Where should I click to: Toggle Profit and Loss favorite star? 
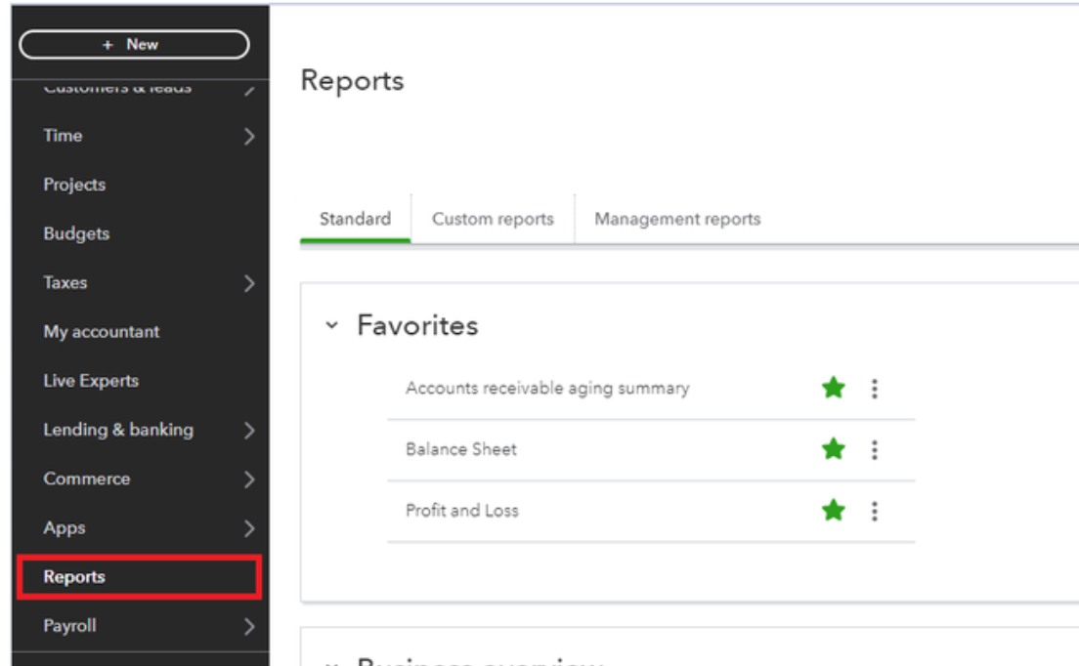pos(834,510)
